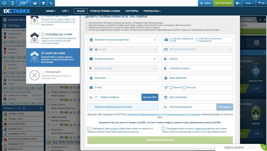Check Паспорт гражданина РФ checkbox
Viewport: 267px width, 151px height.
[171, 40]
